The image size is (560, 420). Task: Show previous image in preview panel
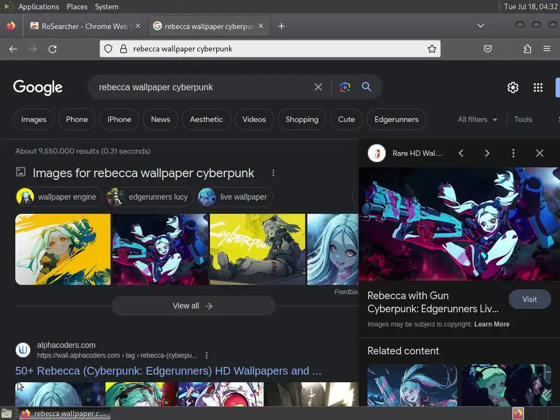click(461, 153)
